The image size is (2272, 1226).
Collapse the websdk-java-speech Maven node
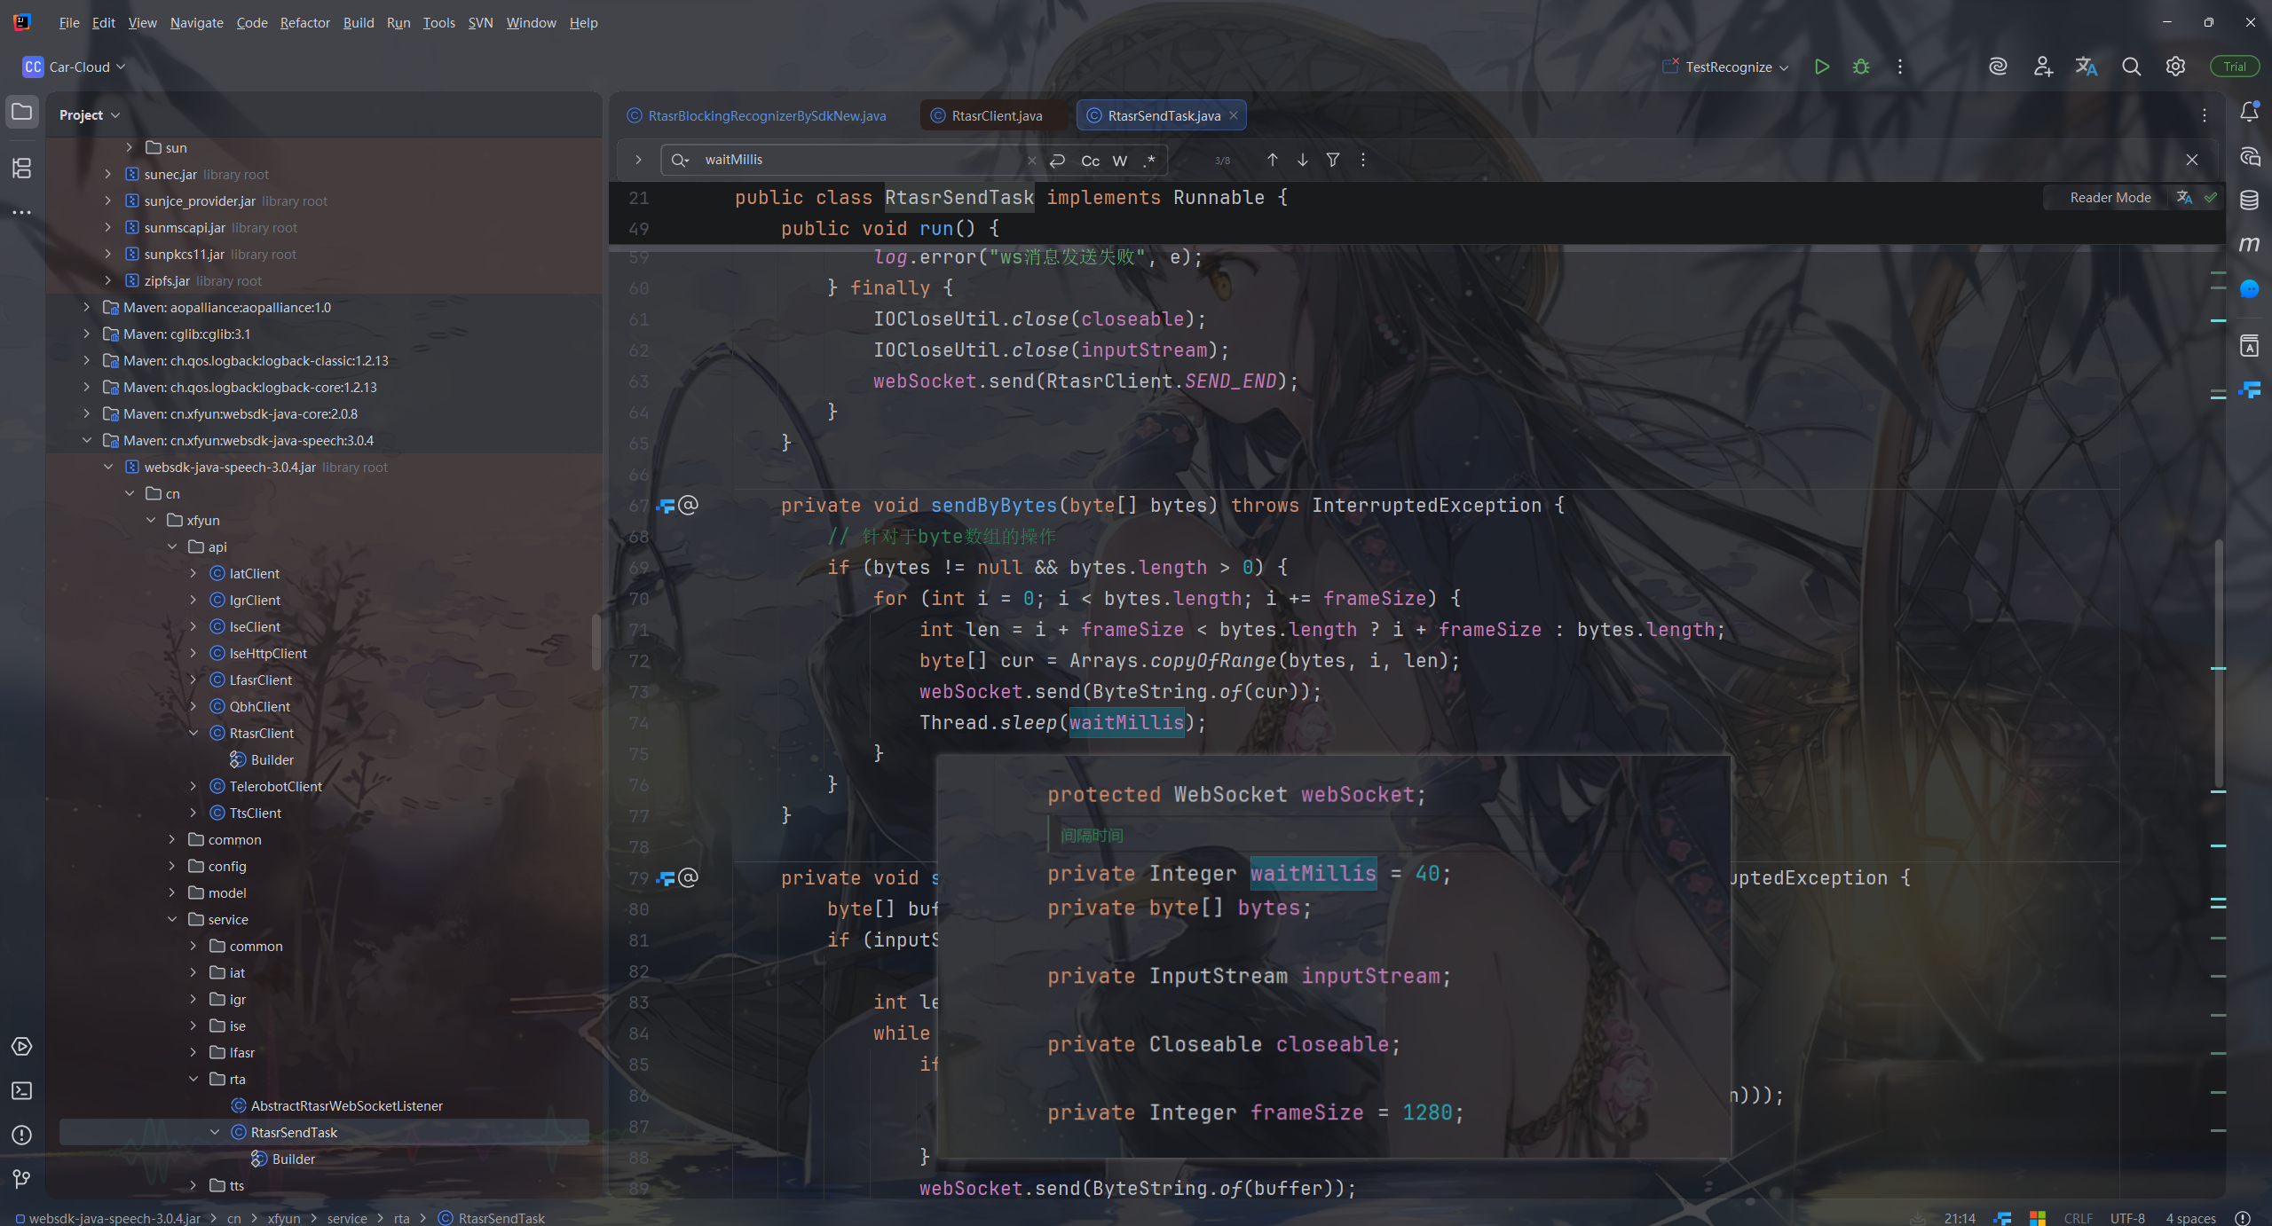click(x=87, y=440)
